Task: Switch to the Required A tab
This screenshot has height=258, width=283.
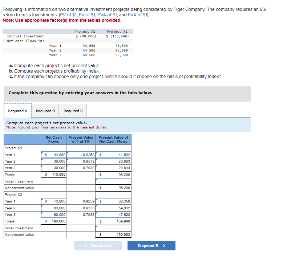Action: 18,111
